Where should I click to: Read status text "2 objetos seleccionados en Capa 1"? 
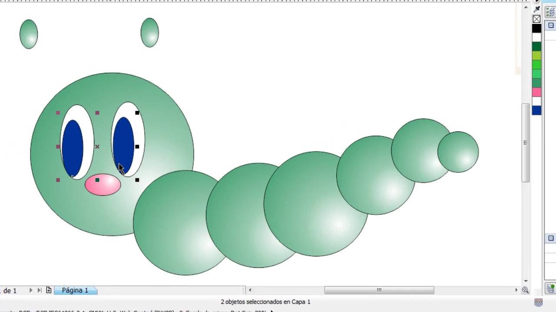[266, 302]
